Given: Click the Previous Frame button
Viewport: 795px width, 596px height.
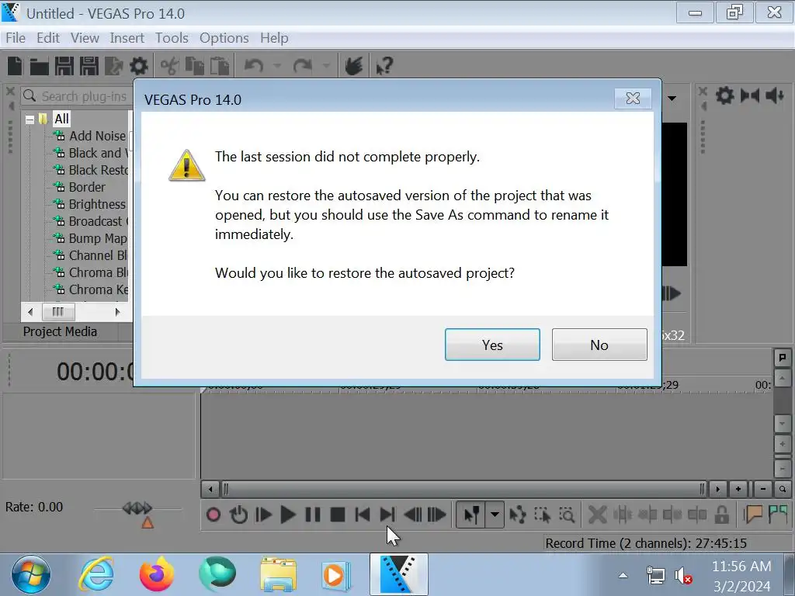Looking at the screenshot, I should pyautogui.click(x=412, y=515).
